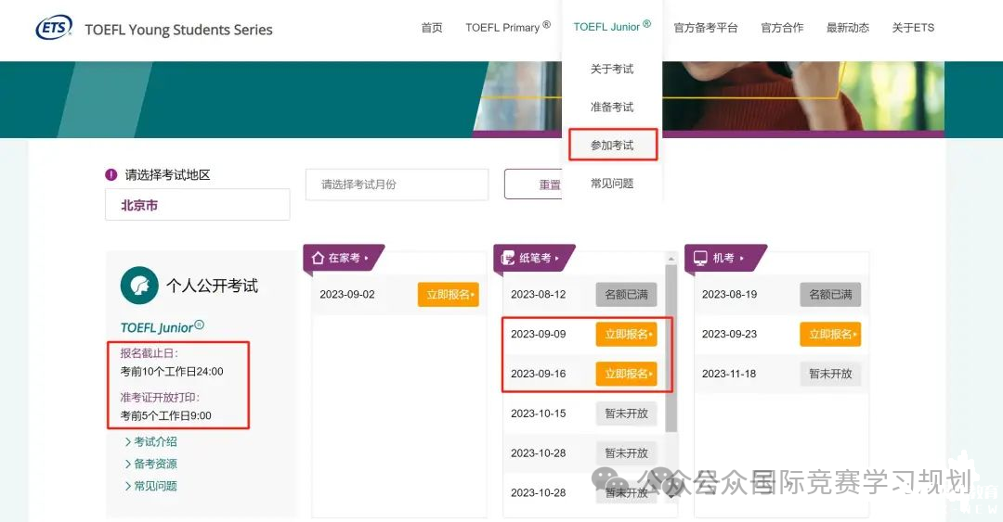Open the 北京市 exam region selector

coord(197,205)
